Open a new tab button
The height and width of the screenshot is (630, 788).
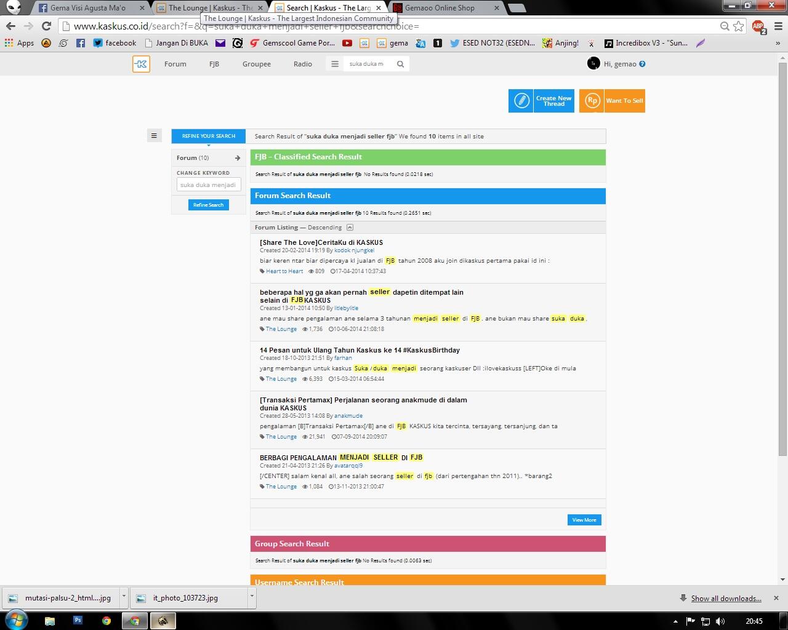point(517,8)
